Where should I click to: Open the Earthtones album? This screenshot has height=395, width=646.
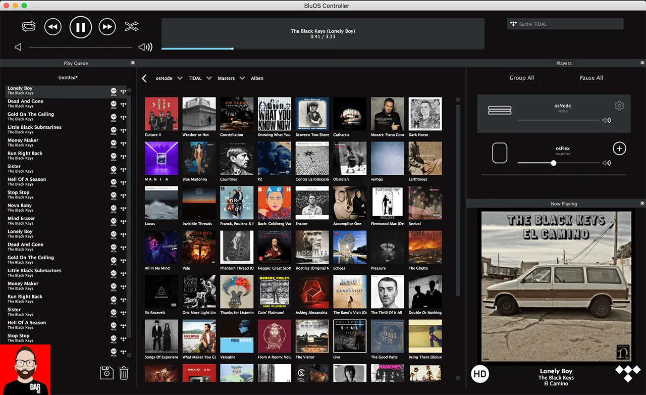425,159
